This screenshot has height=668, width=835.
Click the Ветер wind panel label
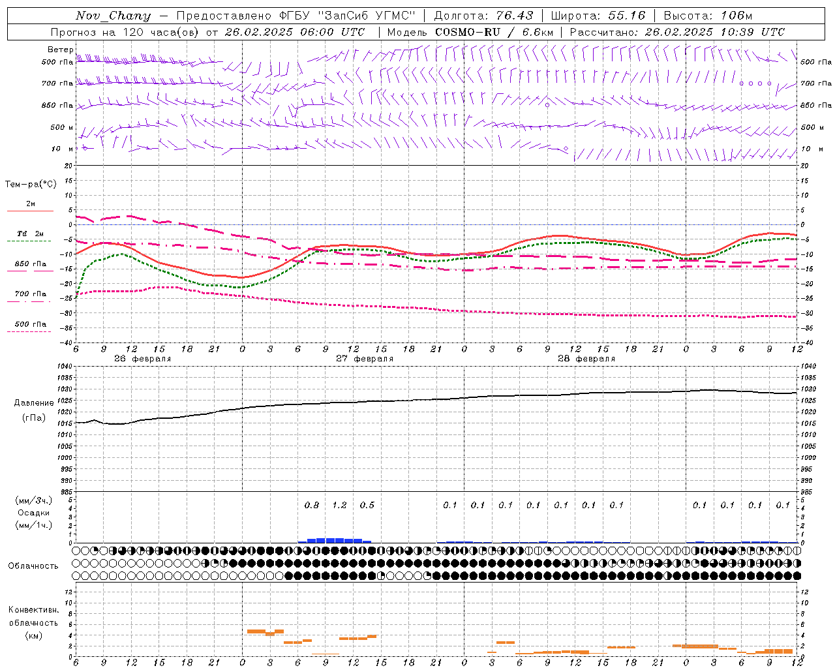pyautogui.click(x=60, y=50)
